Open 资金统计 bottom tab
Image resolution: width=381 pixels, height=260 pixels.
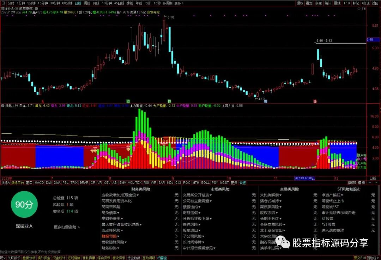[x=59, y=258]
